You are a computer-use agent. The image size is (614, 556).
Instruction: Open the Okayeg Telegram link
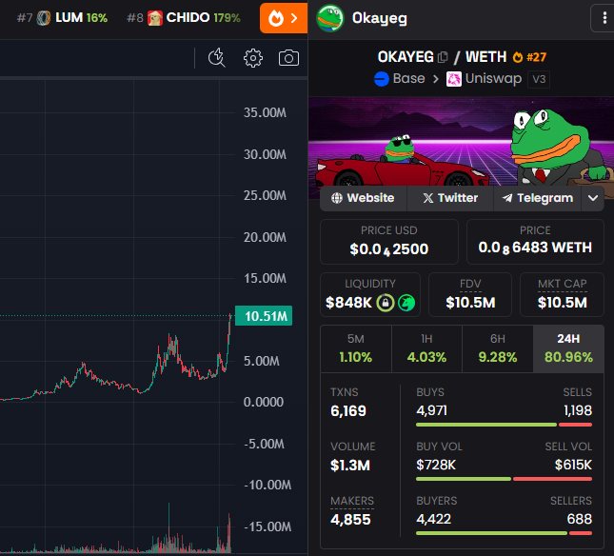coord(537,198)
